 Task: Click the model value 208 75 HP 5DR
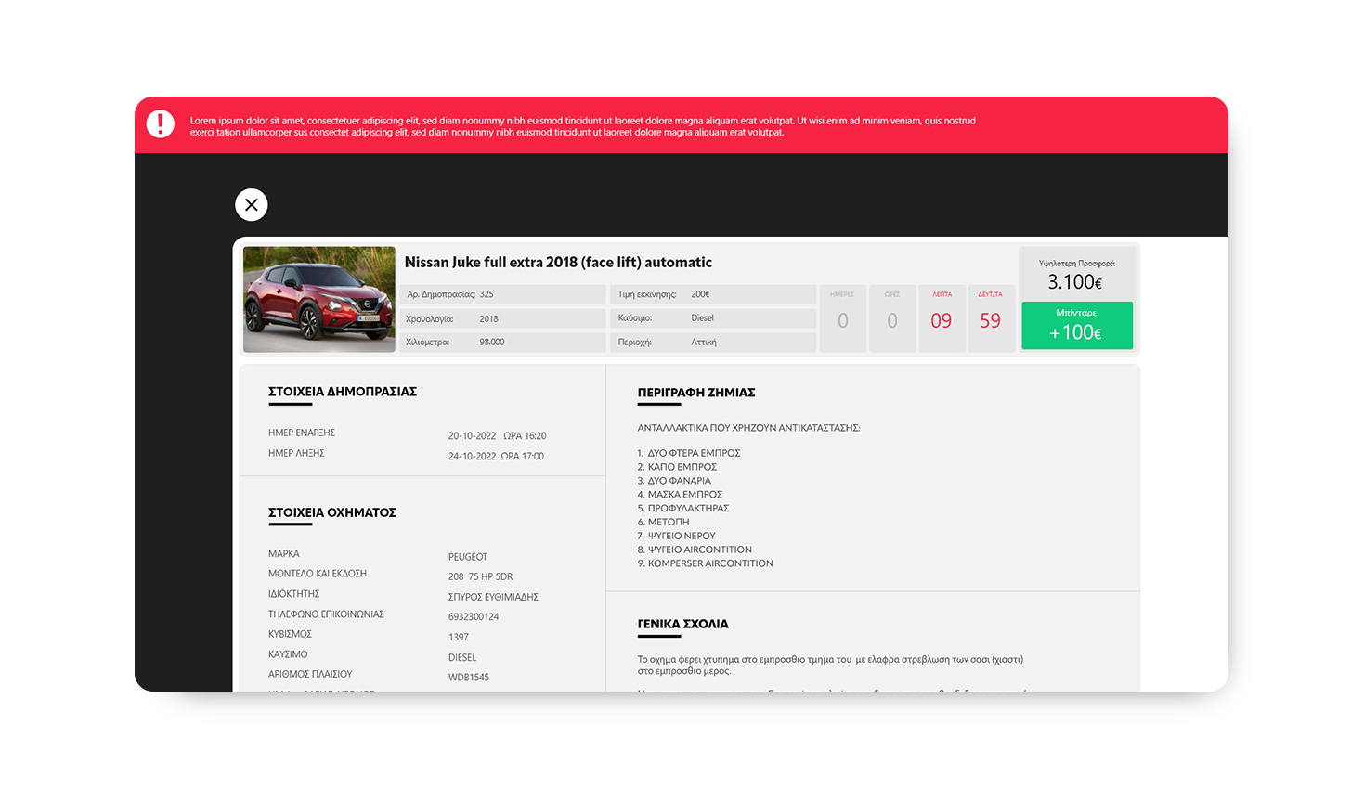click(x=480, y=576)
